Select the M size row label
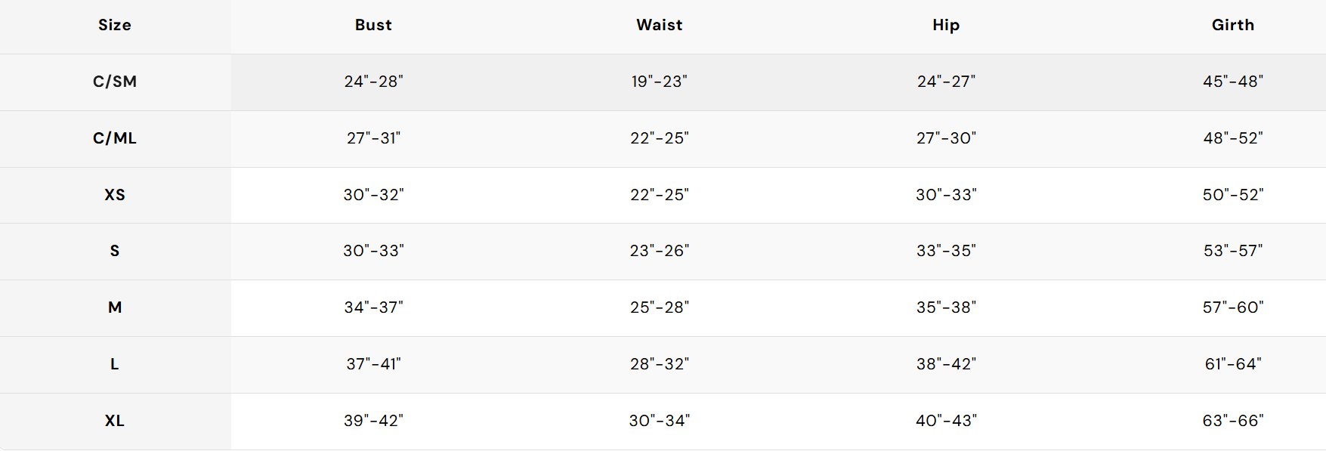The height and width of the screenshot is (451, 1326). coord(115,307)
